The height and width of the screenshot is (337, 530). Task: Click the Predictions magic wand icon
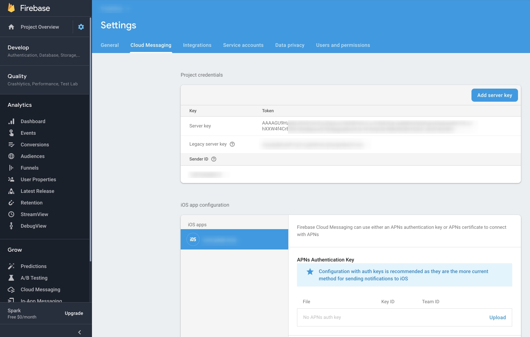click(11, 266)
